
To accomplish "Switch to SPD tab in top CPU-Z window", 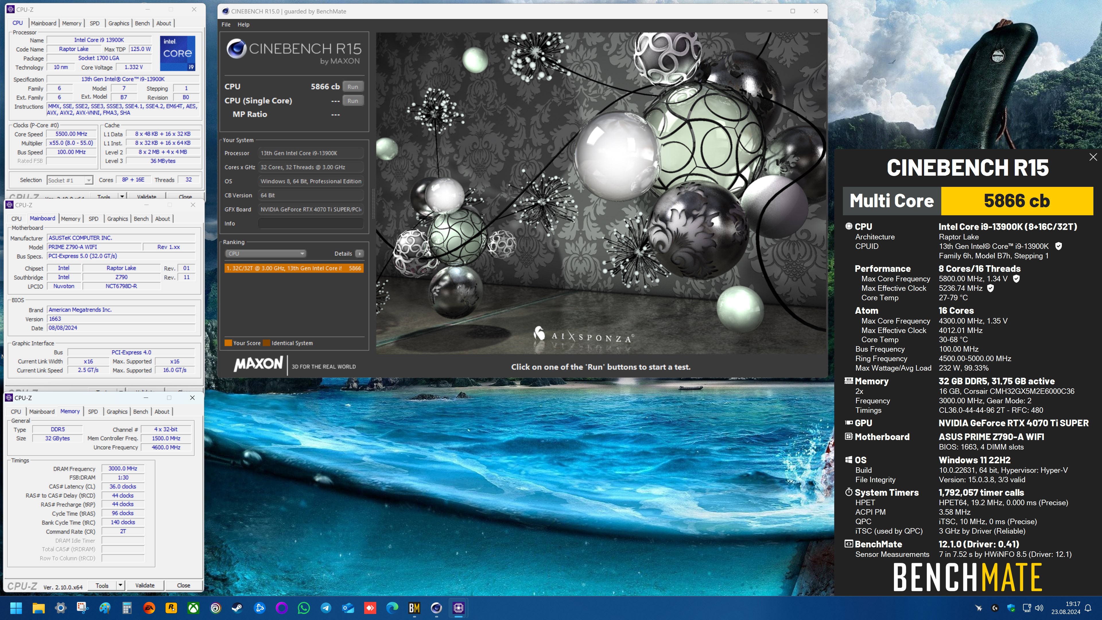I will tap(94, 23).
